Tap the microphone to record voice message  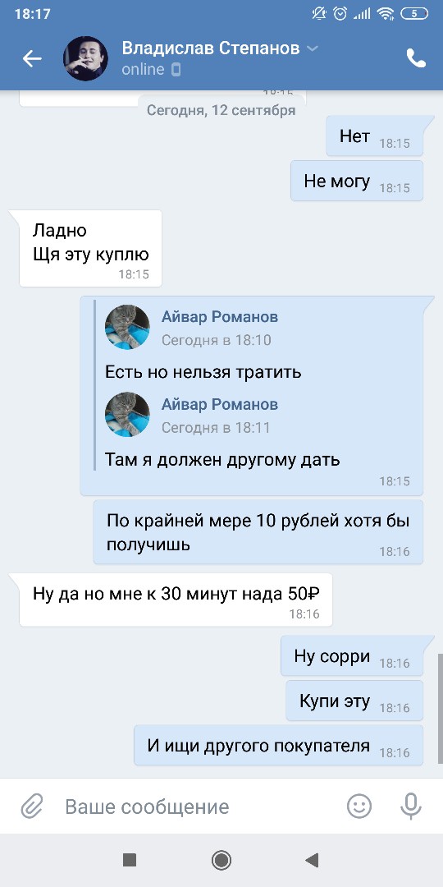coord(411,806)
